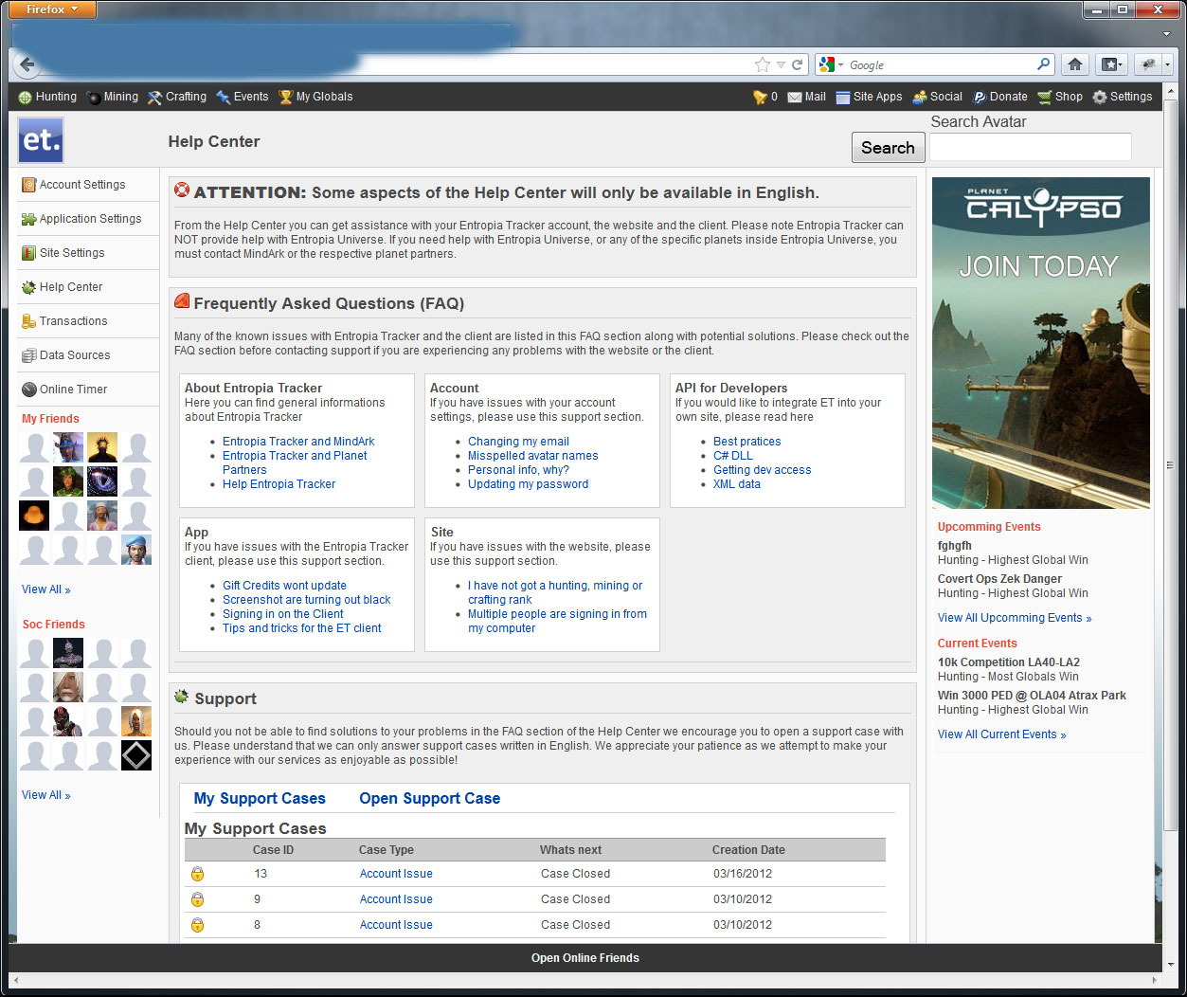Open the Mining section icon
Viewport: 1187px width, 997px height.
[94, 98]
